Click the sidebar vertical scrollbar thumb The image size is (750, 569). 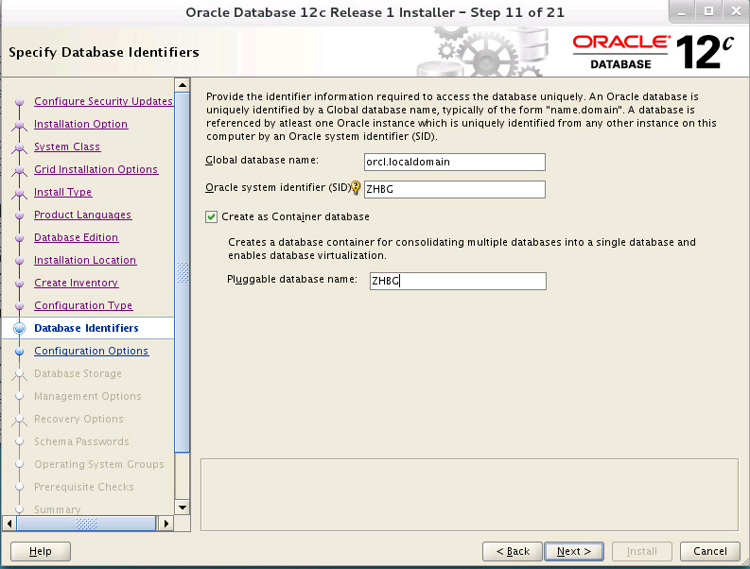pyautogui.click(x=183, y=272)
